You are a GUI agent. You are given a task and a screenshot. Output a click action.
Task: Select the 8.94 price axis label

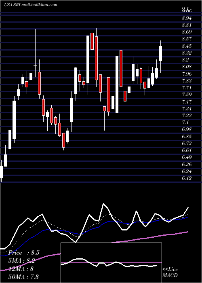coord(187,18)
